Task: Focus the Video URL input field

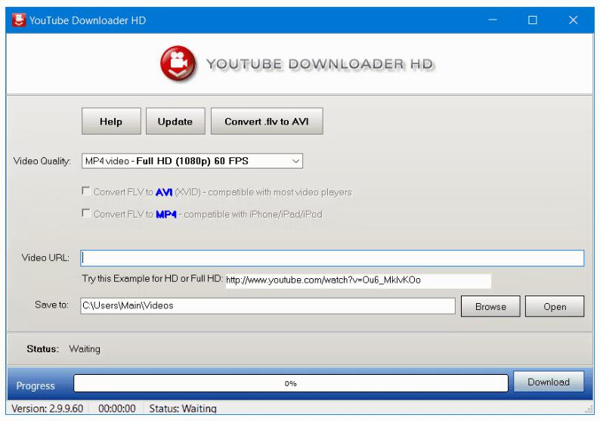Action: [332, 258]
